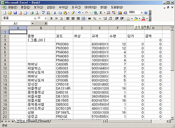175x128 pixels.
Task: Save the workbook with the floppy icon
Action: point(15,13)
